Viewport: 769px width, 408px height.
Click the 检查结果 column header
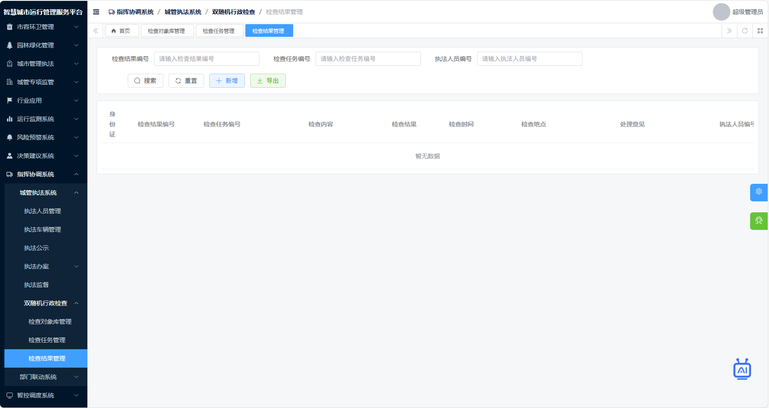coord(404,124)
